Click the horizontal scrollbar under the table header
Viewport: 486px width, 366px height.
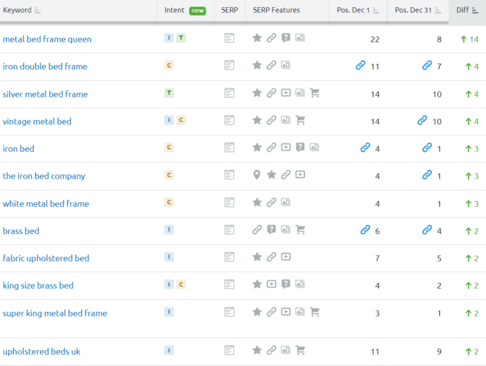[224, 22]
